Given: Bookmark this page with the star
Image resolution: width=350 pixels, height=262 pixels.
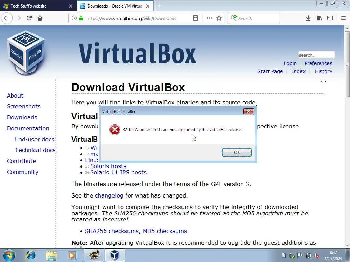Looking at the screenshot, I should pos(219,18).
